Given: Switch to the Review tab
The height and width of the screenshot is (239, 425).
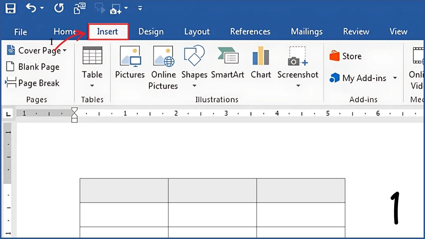Looking at the screenshot, I should tap(356, 32).
